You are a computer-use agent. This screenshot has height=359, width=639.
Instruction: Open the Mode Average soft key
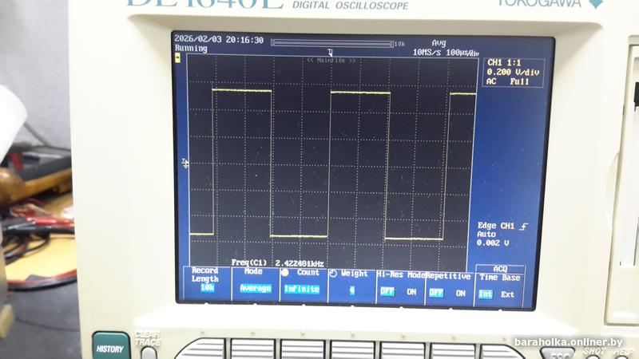tap(255, 284)
